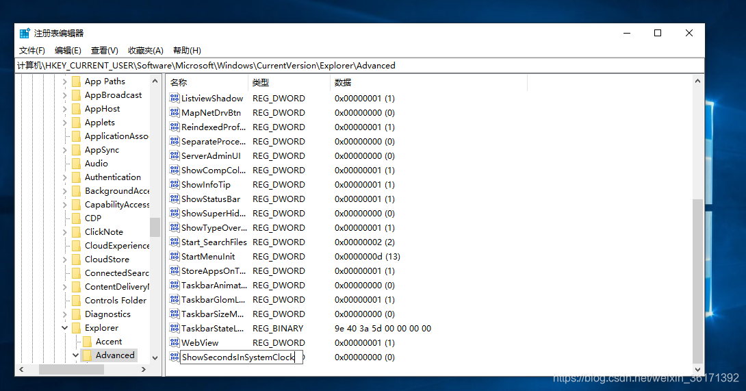Sort values by 名称 column header
This screenshot has height=391, width=746.
pos(207,82)
